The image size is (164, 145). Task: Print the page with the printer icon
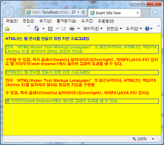(72, 29)
